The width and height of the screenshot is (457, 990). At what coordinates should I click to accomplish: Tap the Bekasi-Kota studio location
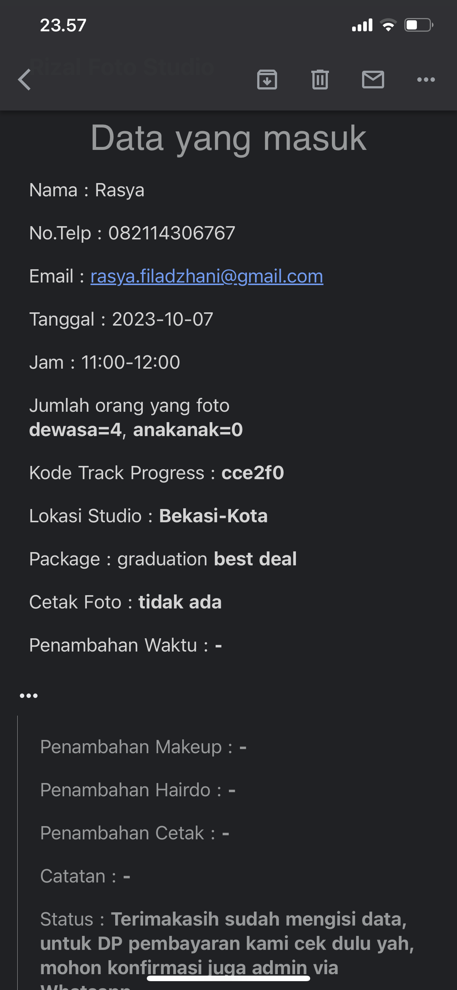(x=213, y=516)
